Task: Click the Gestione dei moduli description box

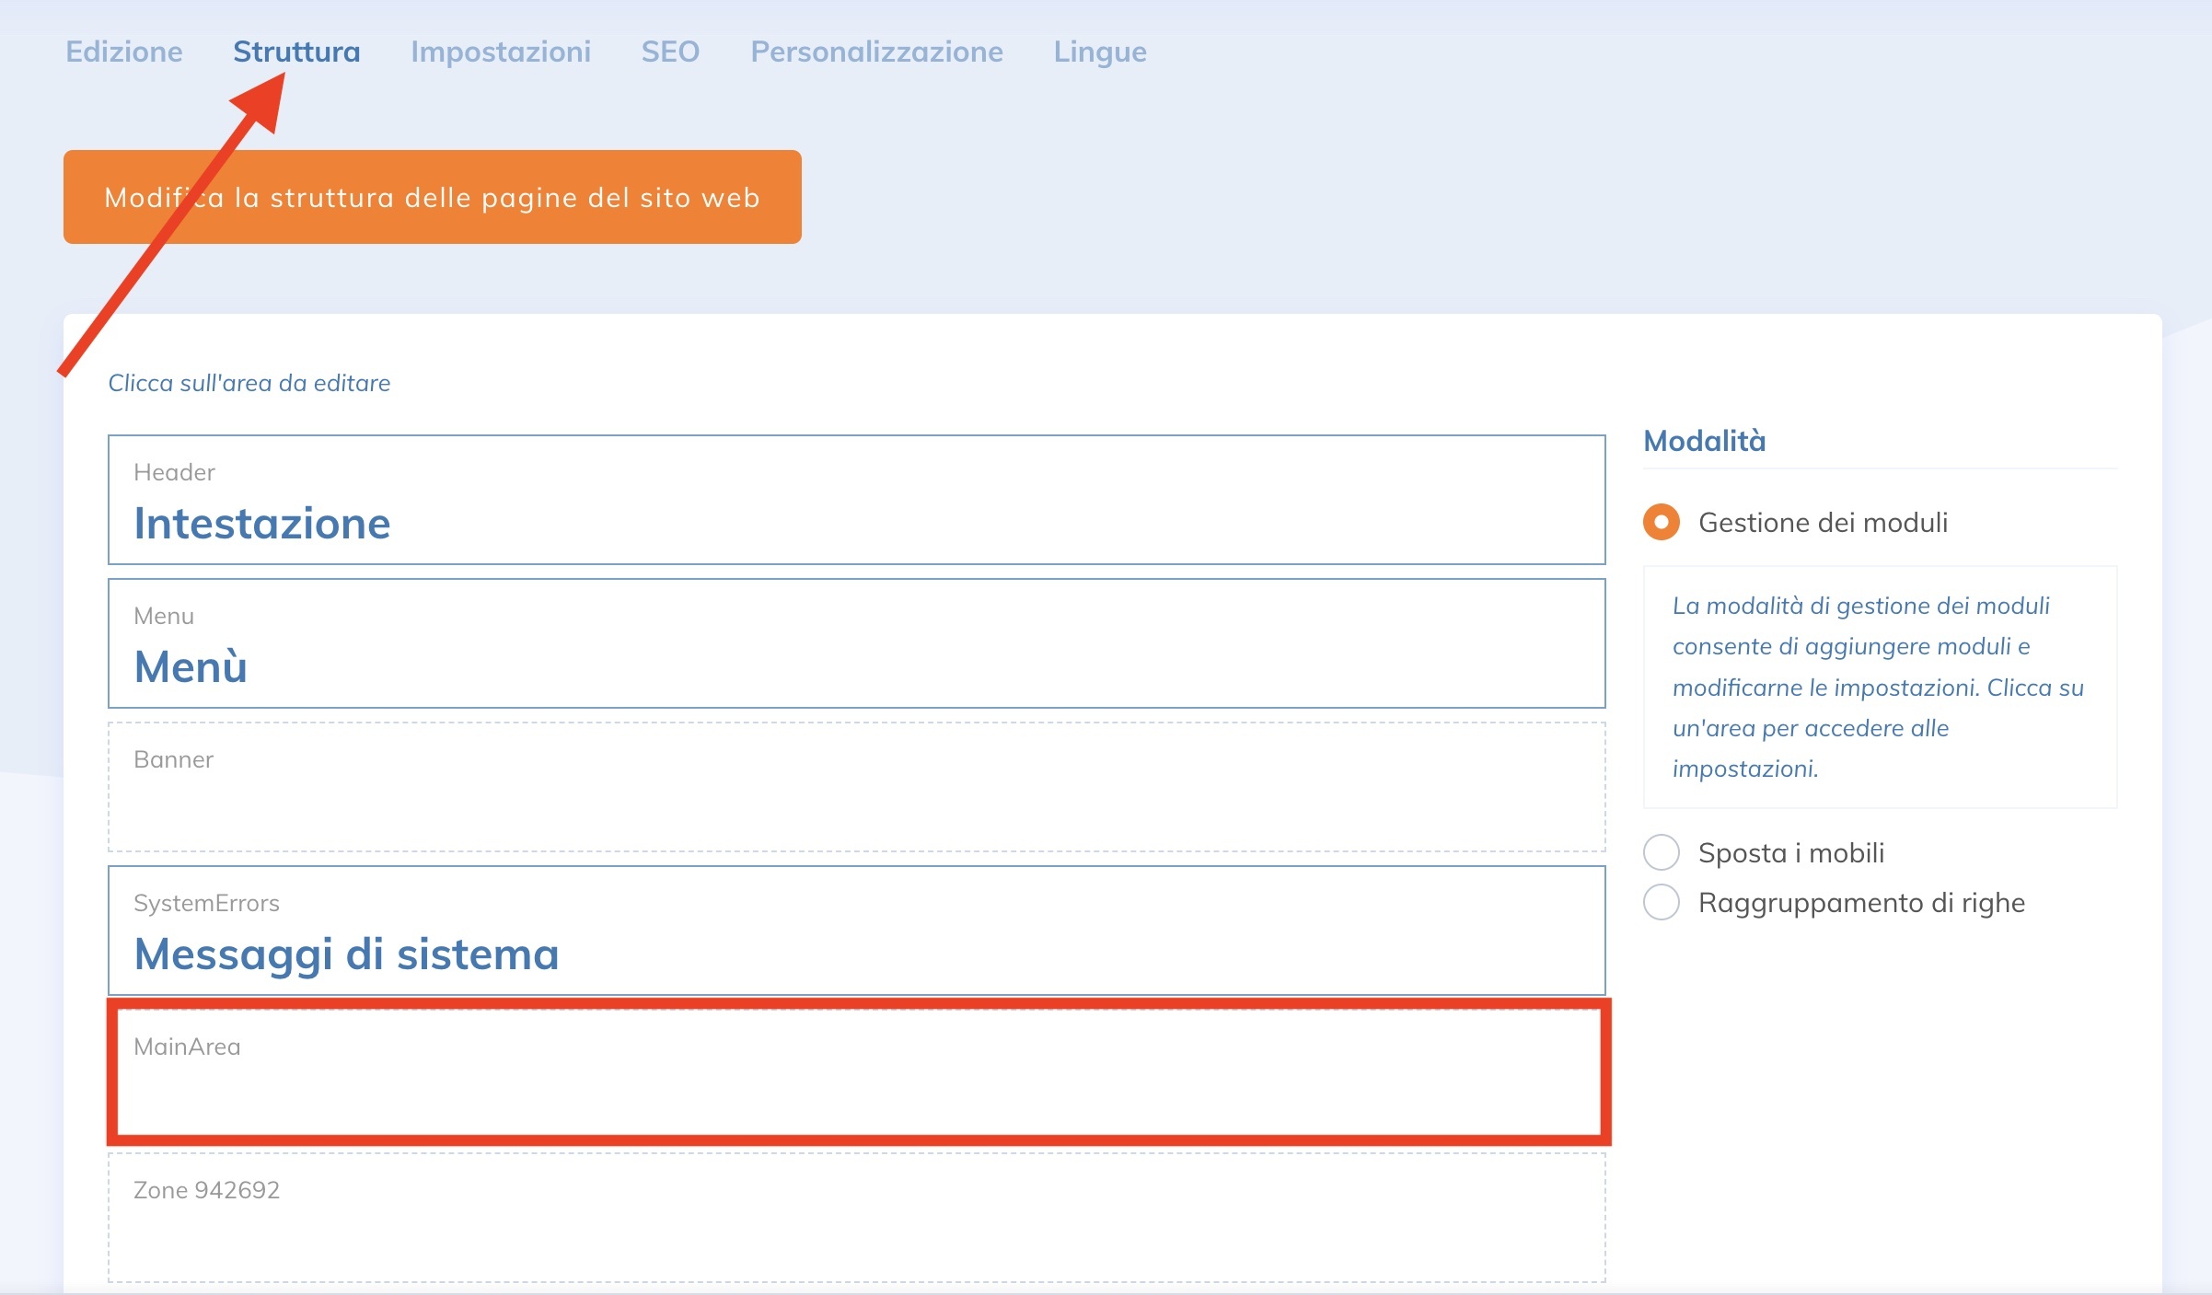Action: click(x=1879, y=687)
